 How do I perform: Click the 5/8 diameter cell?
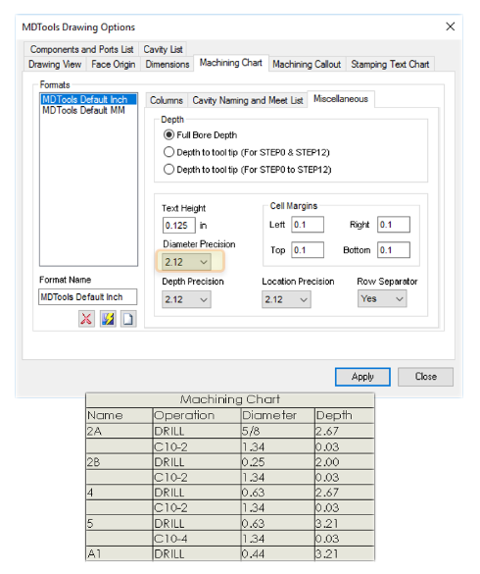[x=278, y=431]
